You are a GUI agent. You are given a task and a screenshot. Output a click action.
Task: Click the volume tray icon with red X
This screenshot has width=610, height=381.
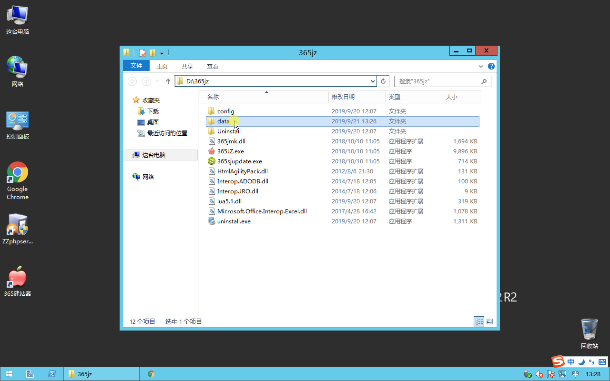[539, 374]
